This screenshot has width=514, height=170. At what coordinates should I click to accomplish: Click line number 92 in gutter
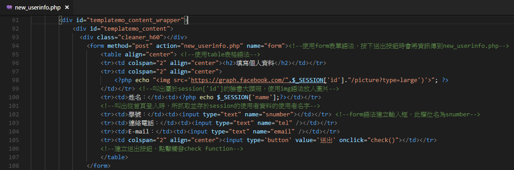[x=15, y=29]
